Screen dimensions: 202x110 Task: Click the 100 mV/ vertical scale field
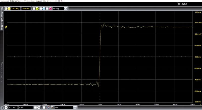16,9
